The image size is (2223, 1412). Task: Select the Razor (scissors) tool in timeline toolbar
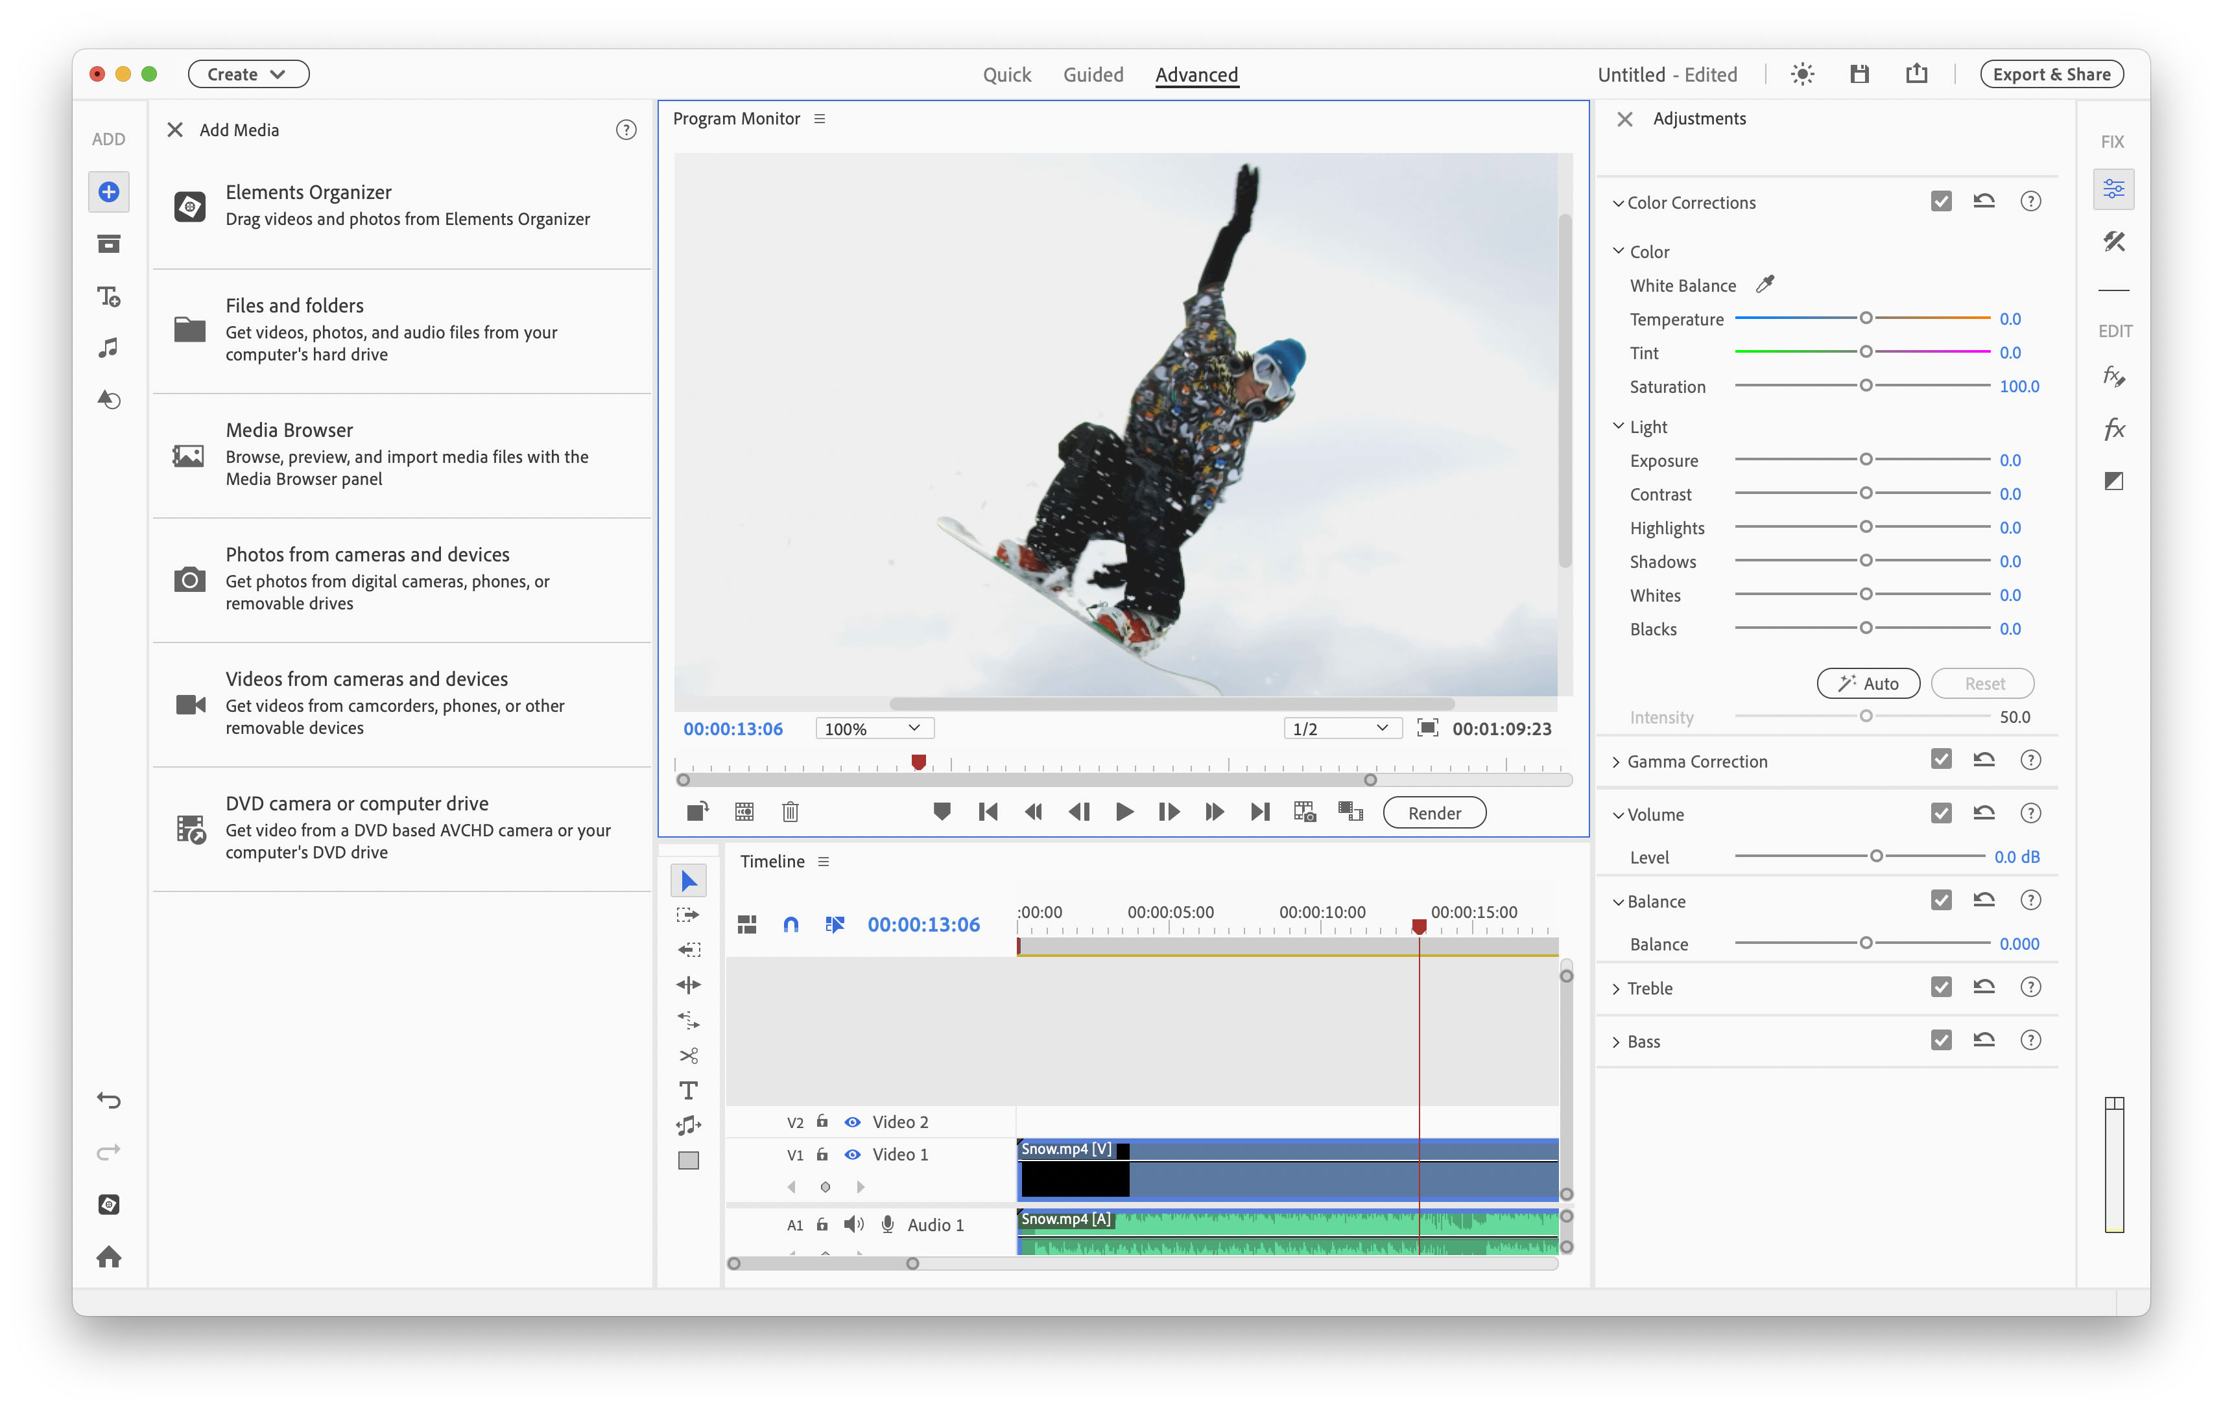(689, 1055)
